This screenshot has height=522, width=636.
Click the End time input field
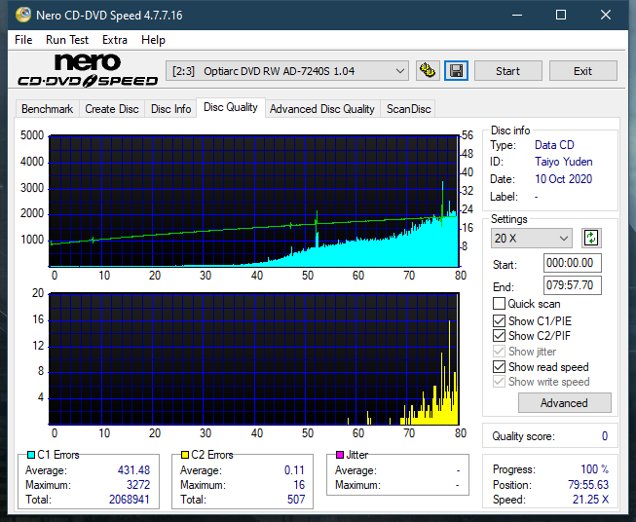click(572, 285)
